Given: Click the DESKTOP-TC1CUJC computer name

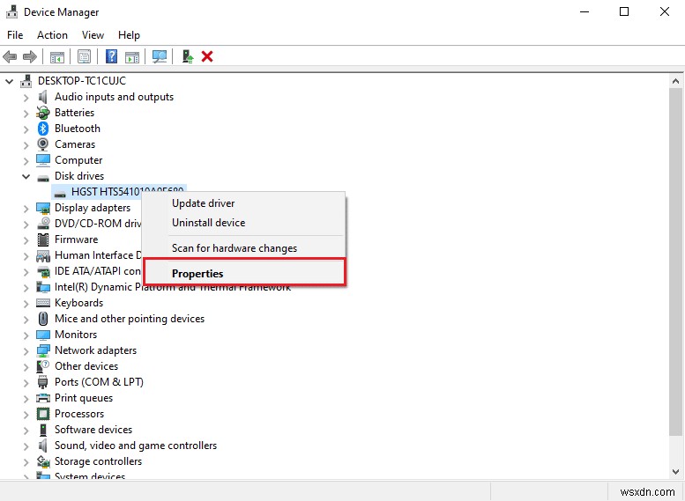Looking at the screenshot, I should click(82, 81).
